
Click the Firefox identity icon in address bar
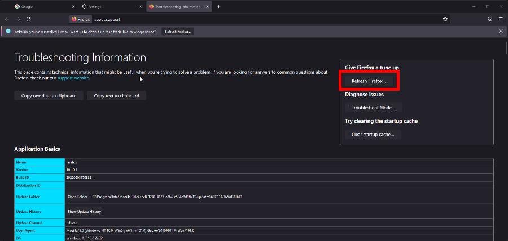[80, 19]
